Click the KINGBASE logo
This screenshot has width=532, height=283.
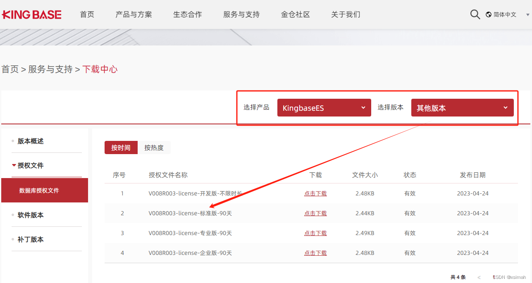click(31, 14)
